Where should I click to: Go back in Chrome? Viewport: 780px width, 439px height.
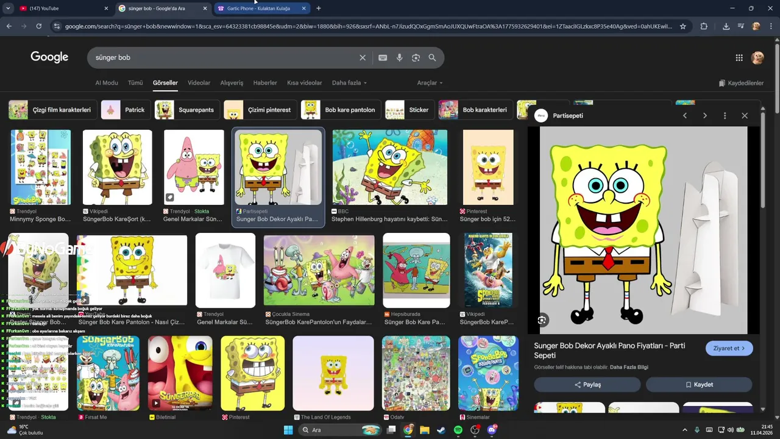(x=9, y=26)
